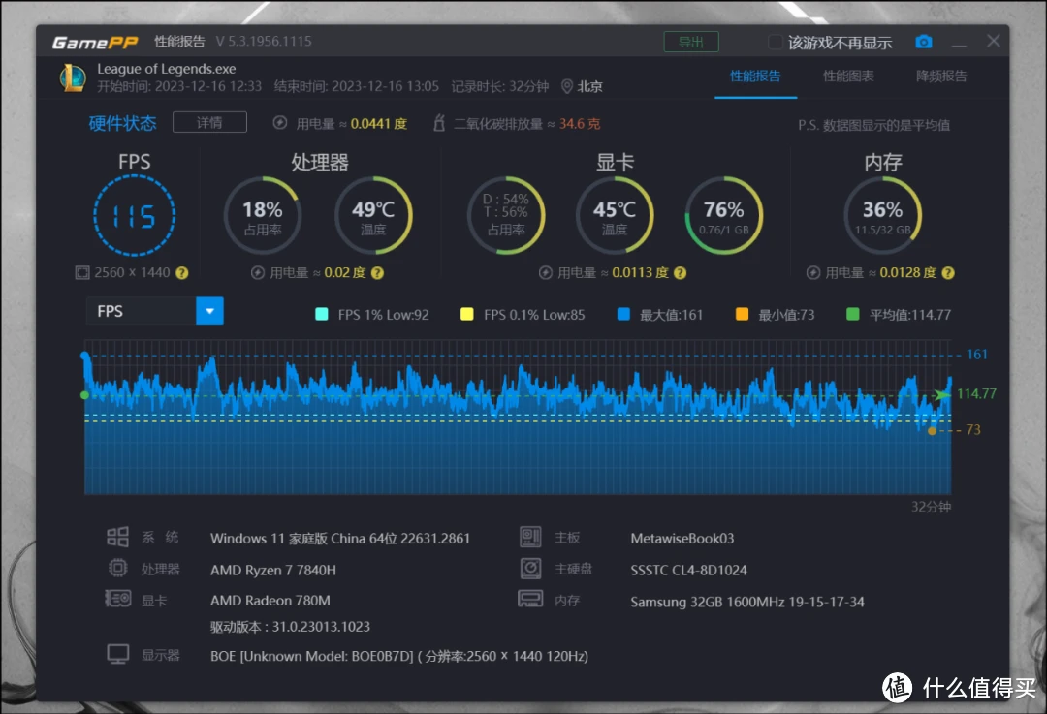Screen dimensions: 1047x714
Task: Click the text AMD Ryzen 7 7840H
Action: point(273,570)
